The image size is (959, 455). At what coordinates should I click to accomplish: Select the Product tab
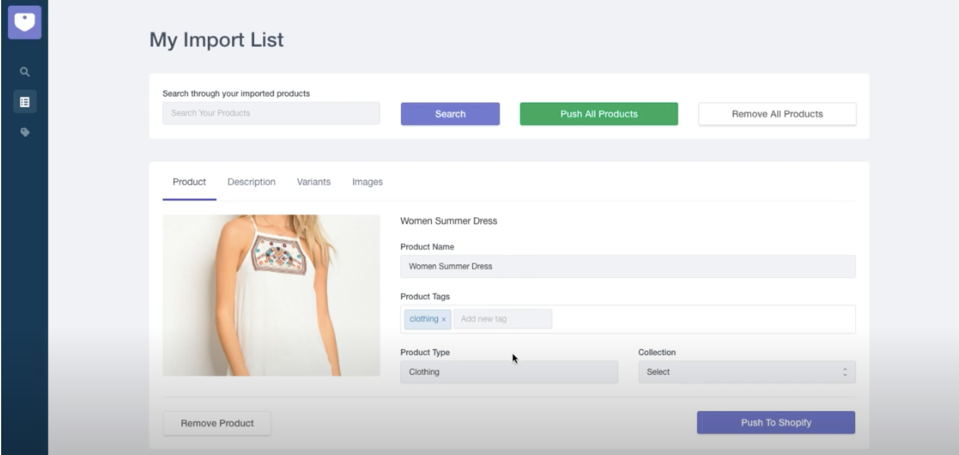[x=189, y=182]
